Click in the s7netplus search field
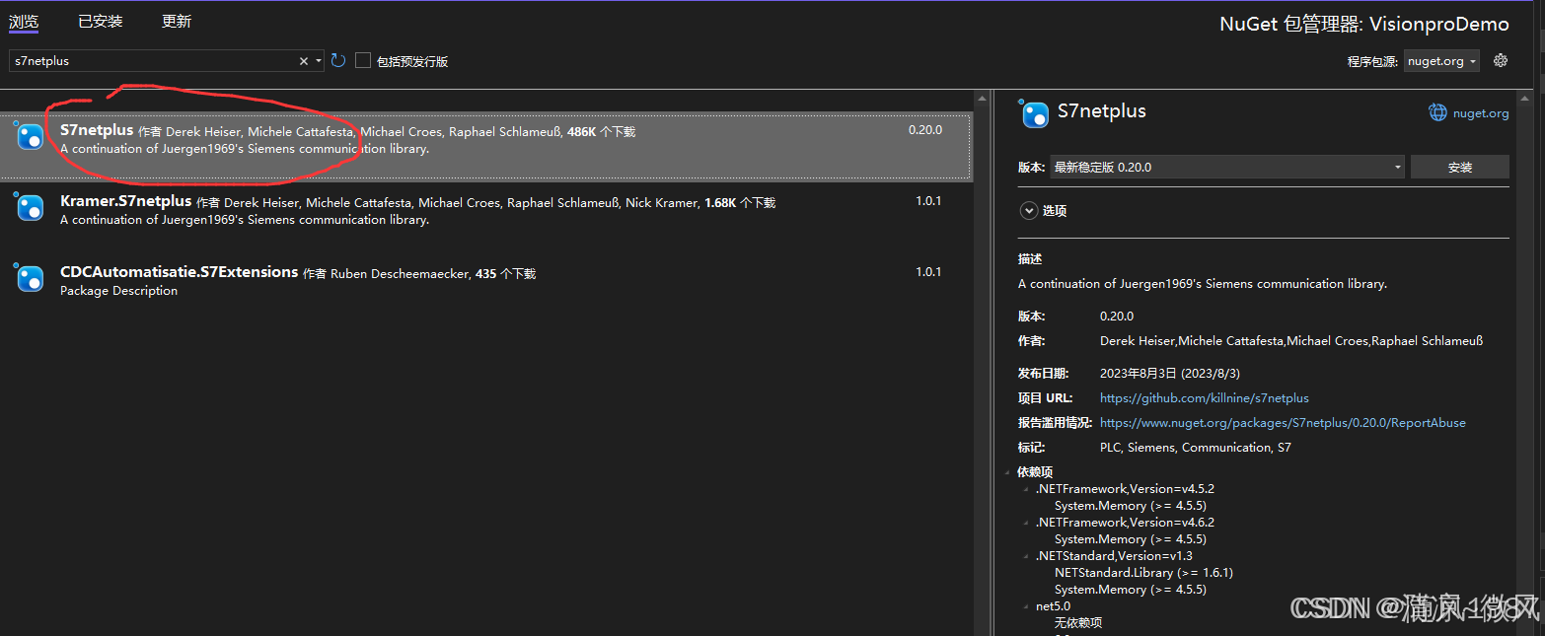1545x636 pixels. point(153,61)
